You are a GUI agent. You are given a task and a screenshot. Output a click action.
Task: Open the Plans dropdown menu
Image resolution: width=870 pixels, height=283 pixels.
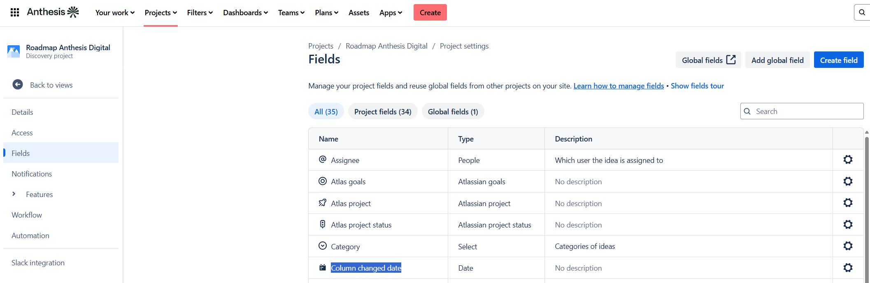[327, 13]
